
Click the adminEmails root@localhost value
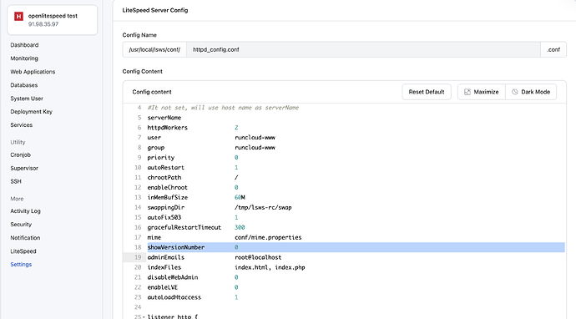click(258, 257)
